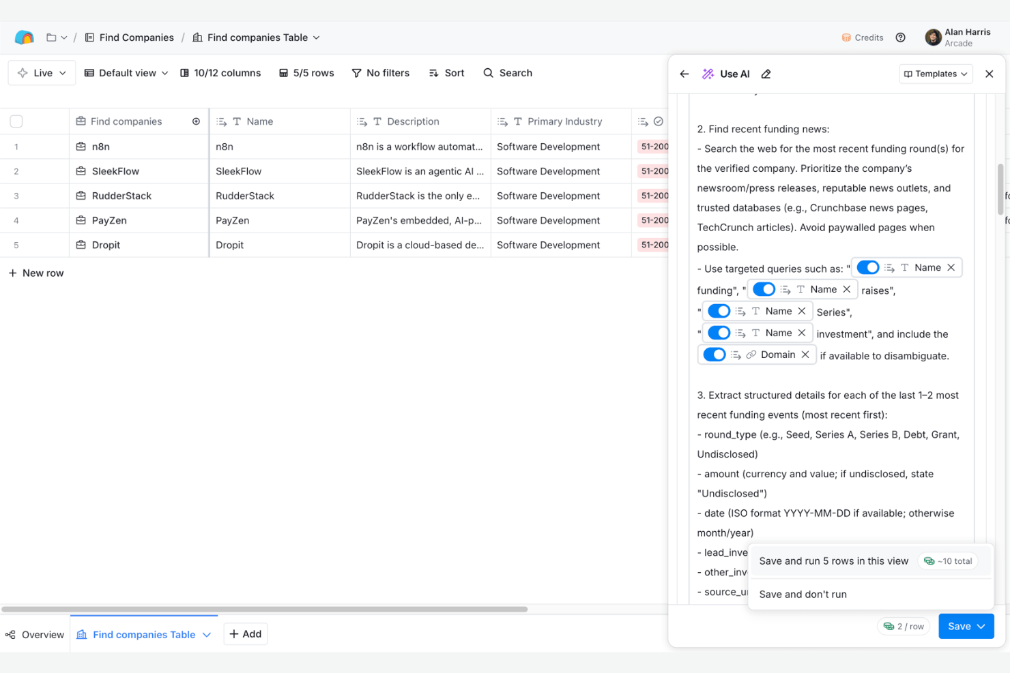The width and height of the screenshot is (1010, 673).
Task: Check the select-all checkbox in the table header
Action: coord(16,121)
